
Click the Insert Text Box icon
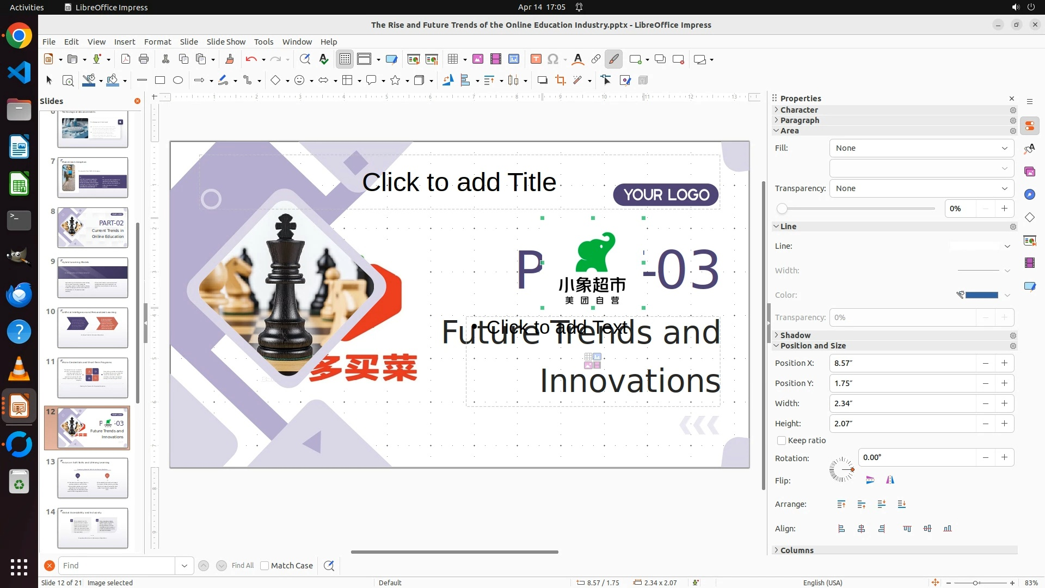pos(536,59)
